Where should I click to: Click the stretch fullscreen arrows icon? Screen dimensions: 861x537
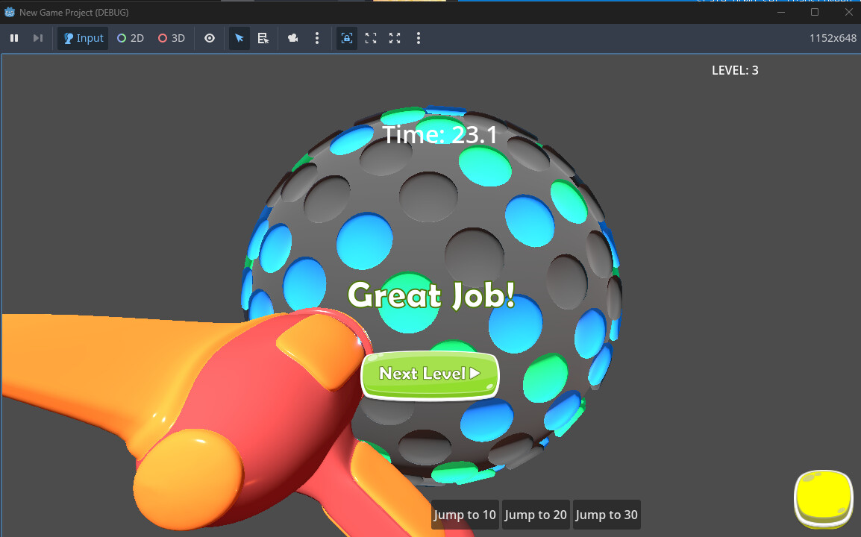click(x=395, y=38)
